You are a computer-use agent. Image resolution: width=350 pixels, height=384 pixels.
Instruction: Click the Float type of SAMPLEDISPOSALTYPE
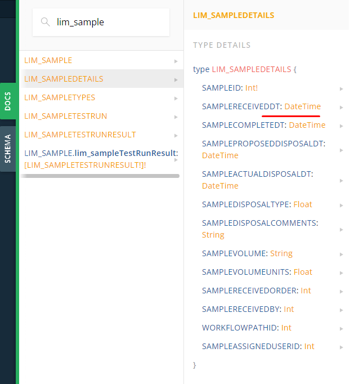tap(303, 204)
